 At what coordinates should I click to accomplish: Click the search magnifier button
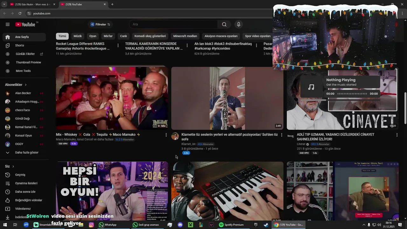pyautogui.click(x=224, y=24)
